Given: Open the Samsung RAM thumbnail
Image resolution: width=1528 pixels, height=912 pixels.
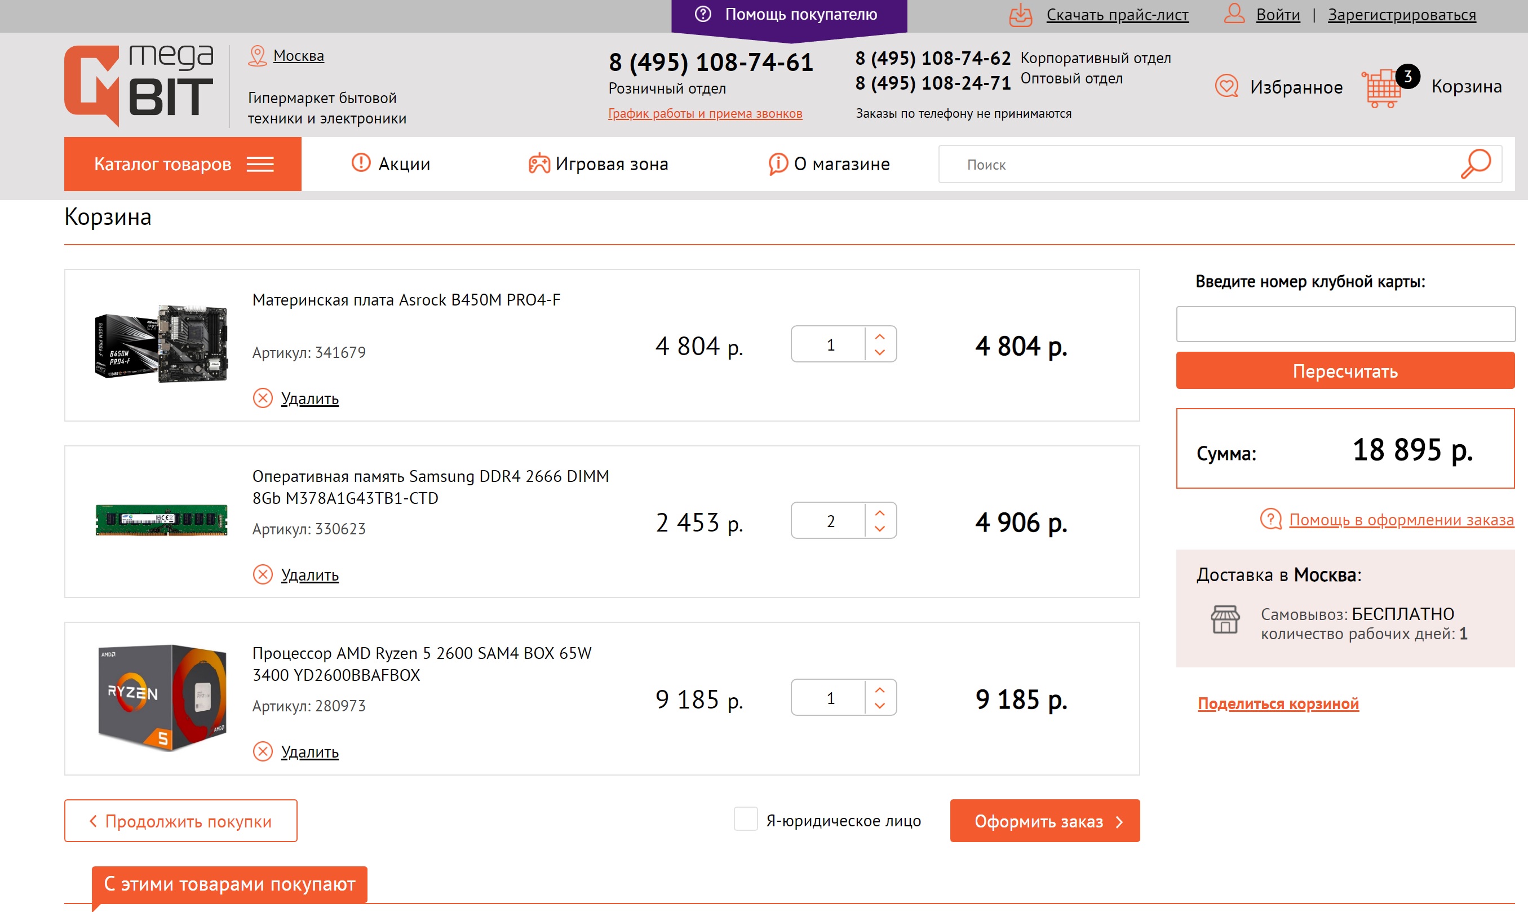Looking at the screenshot, I should tap(162, 520).
